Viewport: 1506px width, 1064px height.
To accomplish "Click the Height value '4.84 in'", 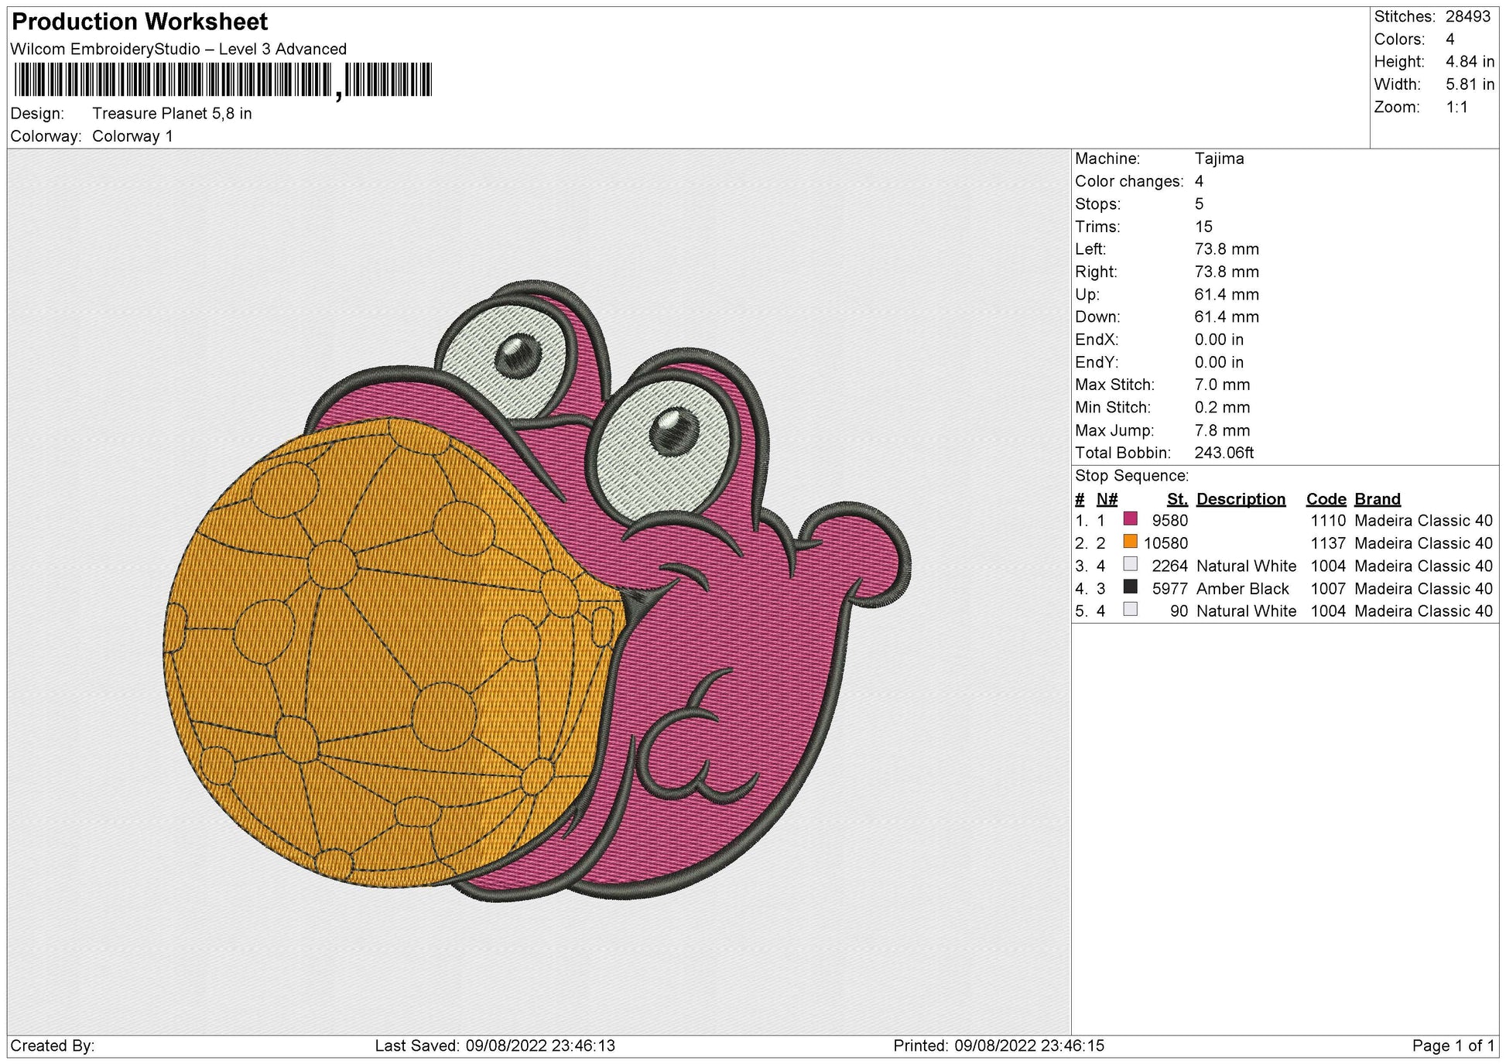I will click(1470, 62).
